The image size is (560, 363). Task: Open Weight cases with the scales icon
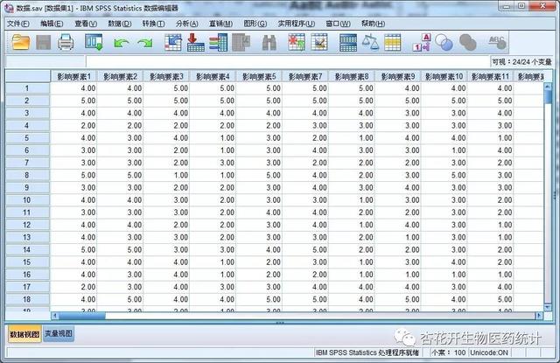[370, 43]
